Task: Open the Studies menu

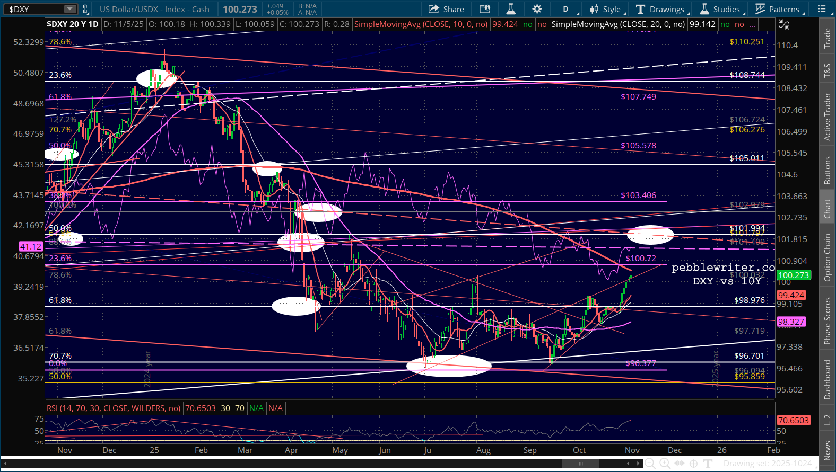Action: (x=721, y=9)
